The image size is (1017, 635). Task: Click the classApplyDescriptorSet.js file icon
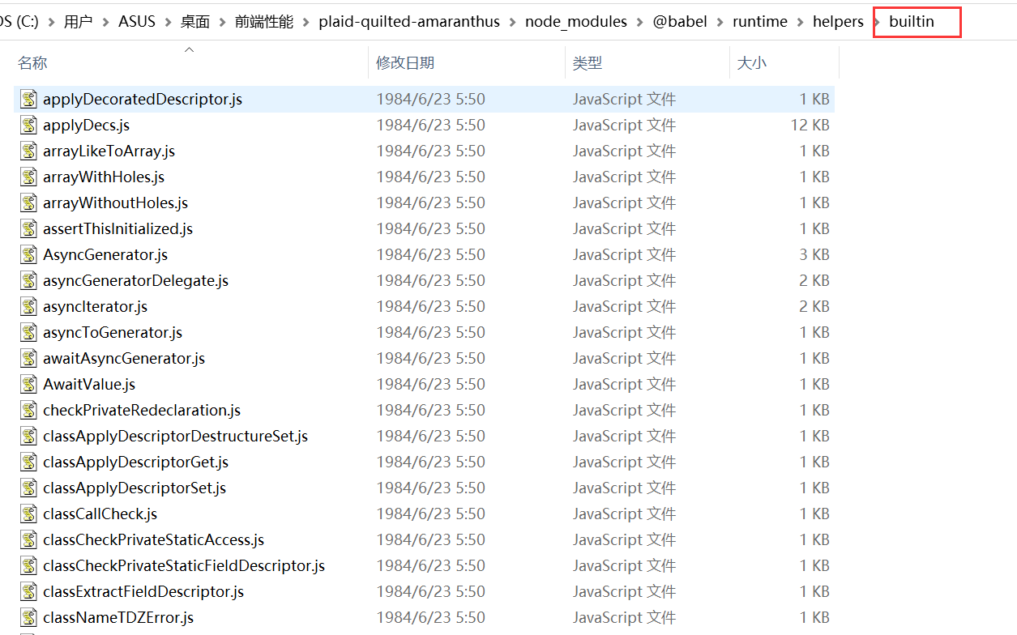[x=29, y=488]
